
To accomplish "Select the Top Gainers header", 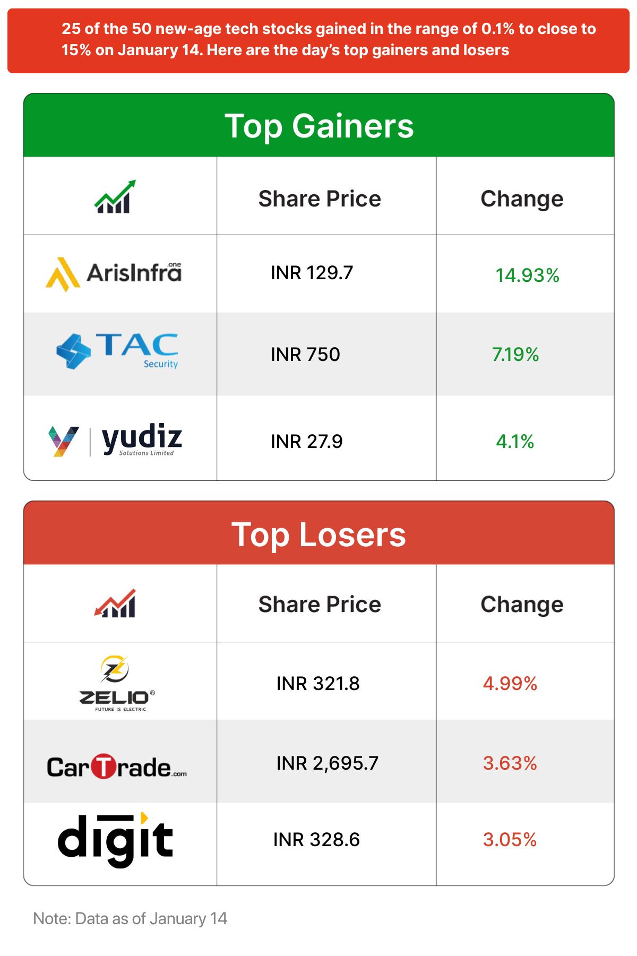I will pyautogui.click(x=319, y=126).
